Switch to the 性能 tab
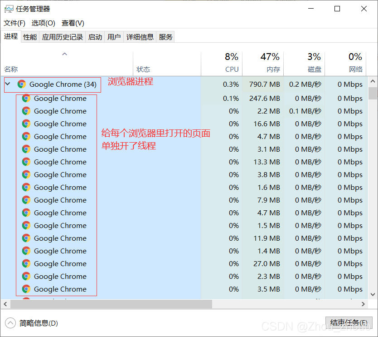This screenshot has width=378, height=337. point(30,37)
